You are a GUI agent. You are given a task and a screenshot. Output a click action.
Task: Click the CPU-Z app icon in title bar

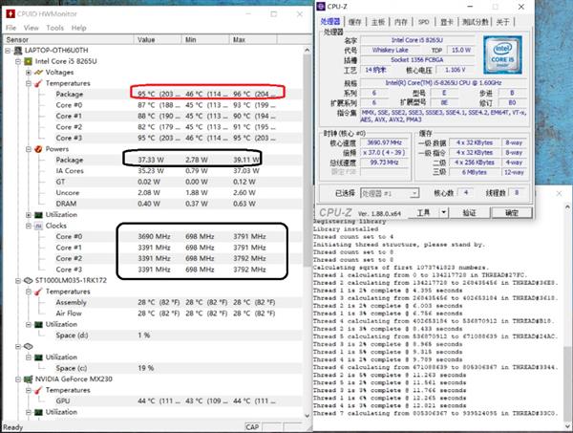click(321, 7)
